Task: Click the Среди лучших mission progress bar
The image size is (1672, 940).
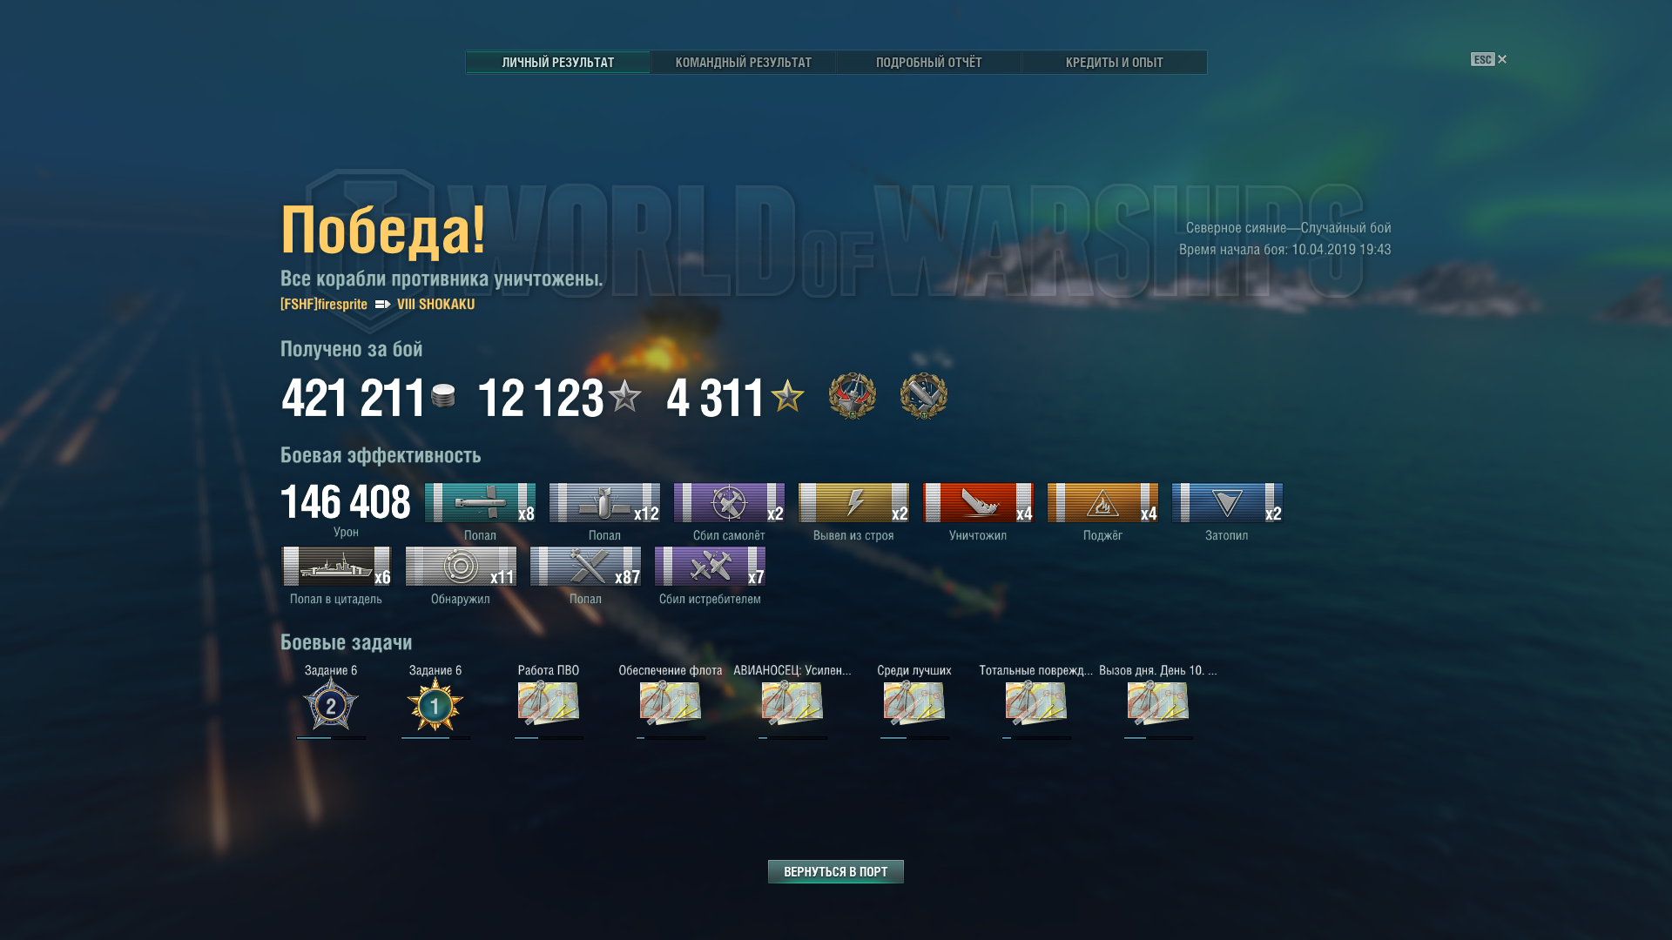Action: point(914,738)
